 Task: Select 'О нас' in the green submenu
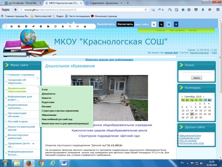tap(45, 89)
